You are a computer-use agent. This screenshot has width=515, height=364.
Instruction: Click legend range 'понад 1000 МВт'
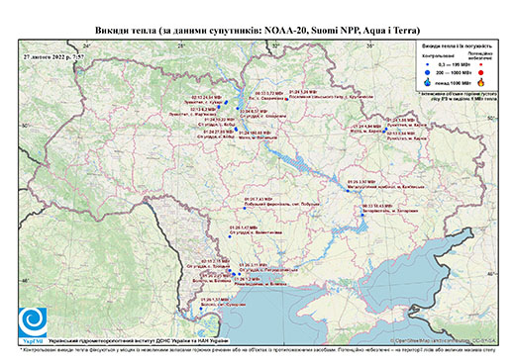click(453, 82)
